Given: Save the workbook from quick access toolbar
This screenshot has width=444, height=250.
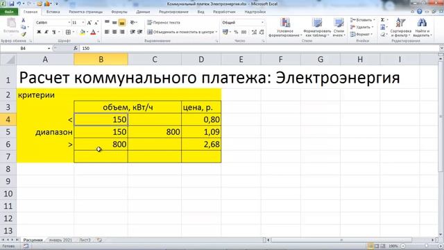Looking at the screenshot, I should (x=12, y=3).
